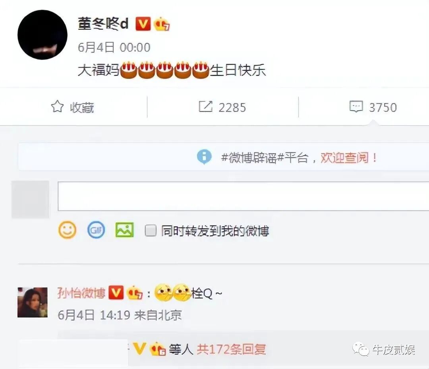Select the 收藏 tab
Image resolution: width=429 pixels, height=369 pixels.
73,107
